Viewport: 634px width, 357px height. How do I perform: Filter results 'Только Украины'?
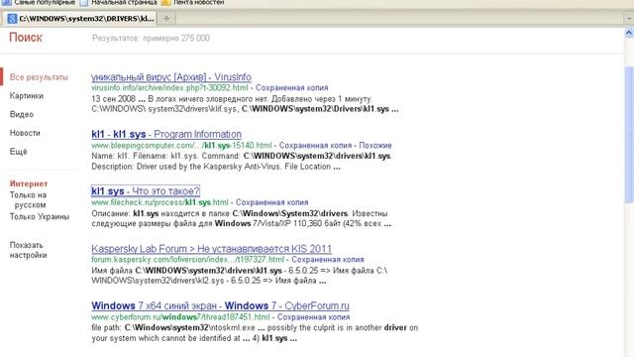[40, 217]
